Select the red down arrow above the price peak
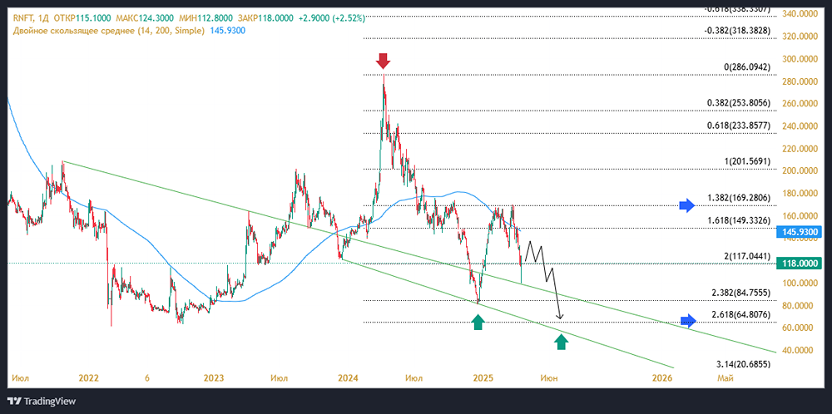 pyautogui.click(x=383, y=61)
